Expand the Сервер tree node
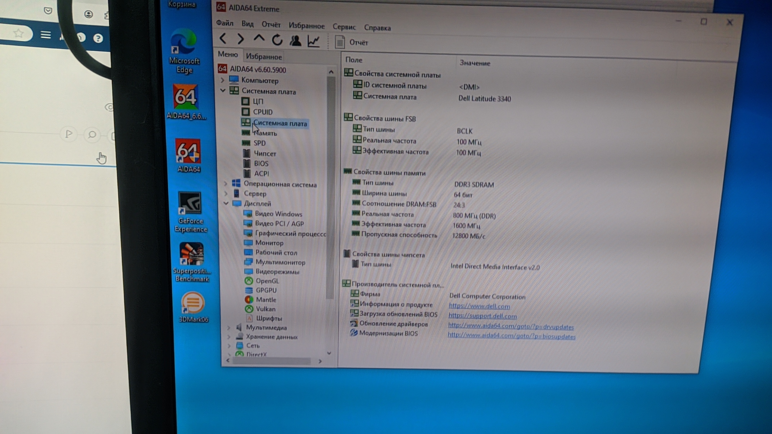This screenshot has width=772, height=434. point(226,193)
